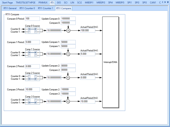
Task: Tick the left Counter 0 checkbox in Comp 2 Source
Action: point(29,76)
